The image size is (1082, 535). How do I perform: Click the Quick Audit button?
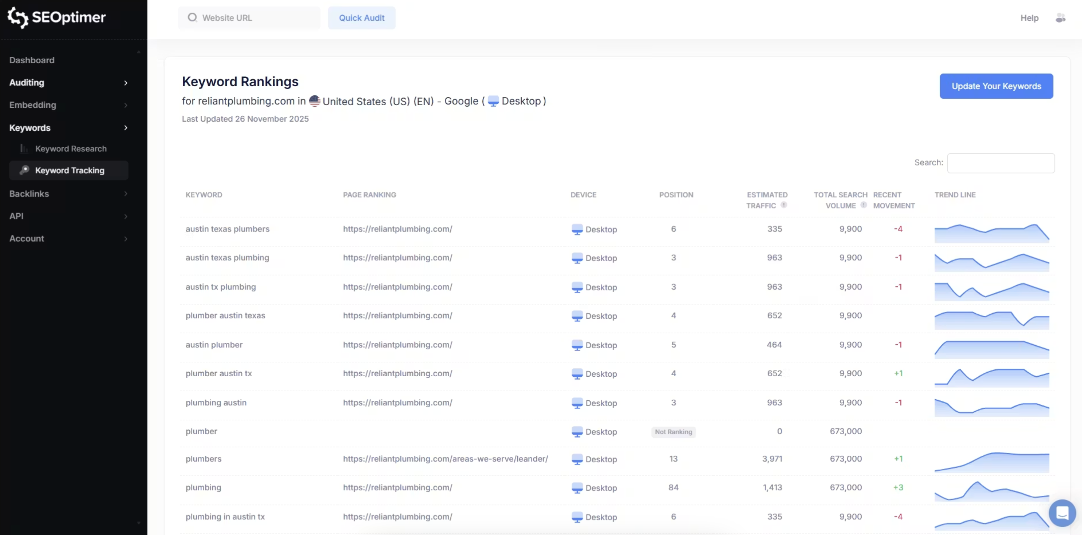(x=362, y=17)
